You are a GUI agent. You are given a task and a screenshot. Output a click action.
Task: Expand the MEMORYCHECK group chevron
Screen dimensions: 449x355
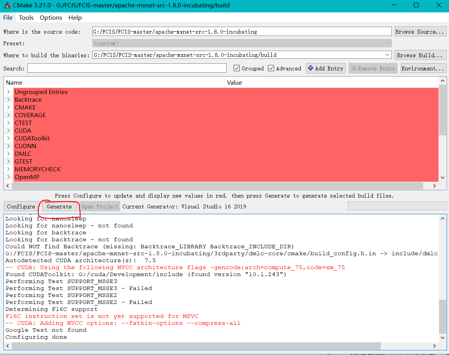click(x=8, y=169)
